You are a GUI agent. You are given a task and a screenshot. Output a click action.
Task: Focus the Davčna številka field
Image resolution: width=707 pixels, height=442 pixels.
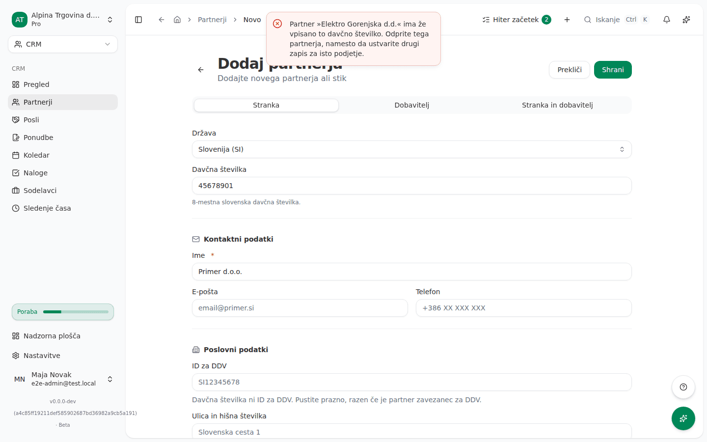[x=412, y=186]
